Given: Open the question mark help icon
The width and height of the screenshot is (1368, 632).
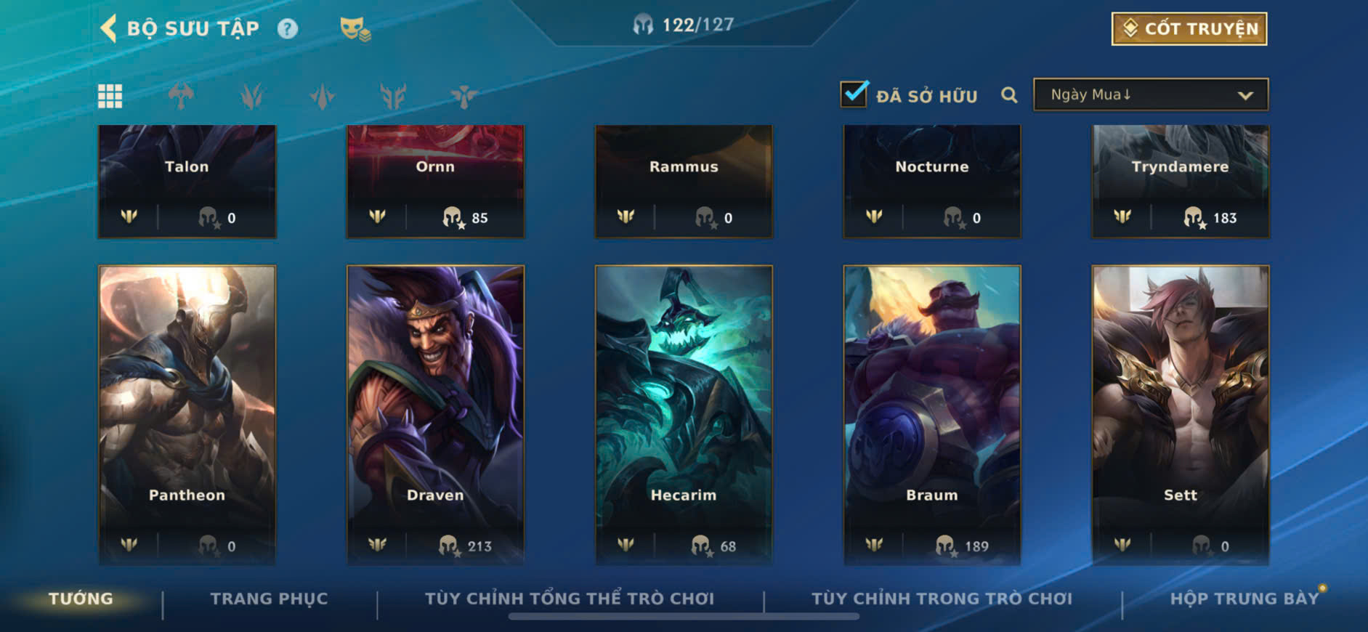Looking at the screenshot, I should pyautogui.click(x=288, y=29).
